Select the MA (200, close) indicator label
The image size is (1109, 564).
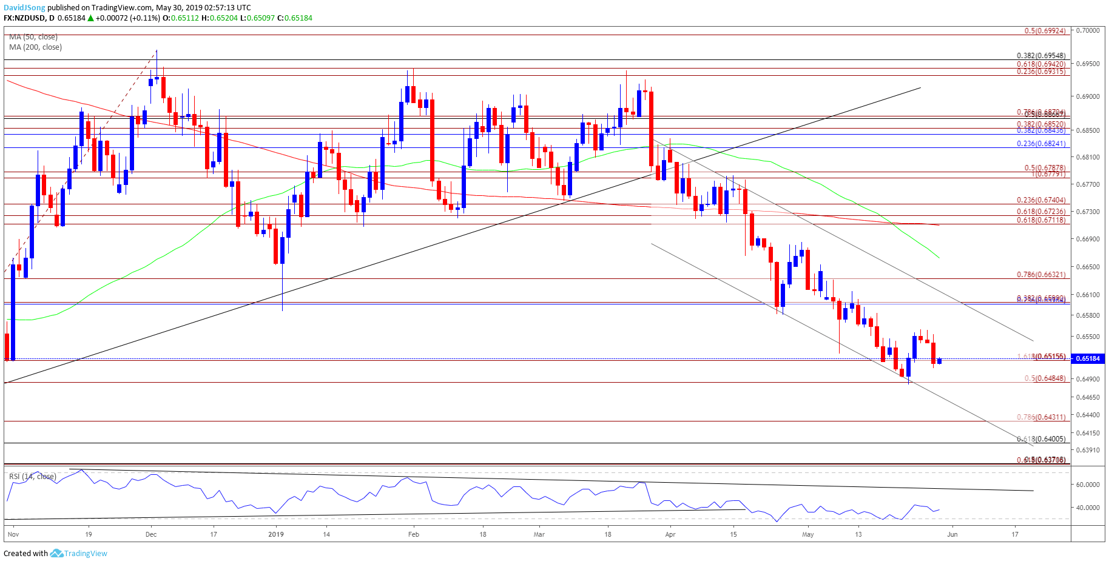click(x=35, y=47)
